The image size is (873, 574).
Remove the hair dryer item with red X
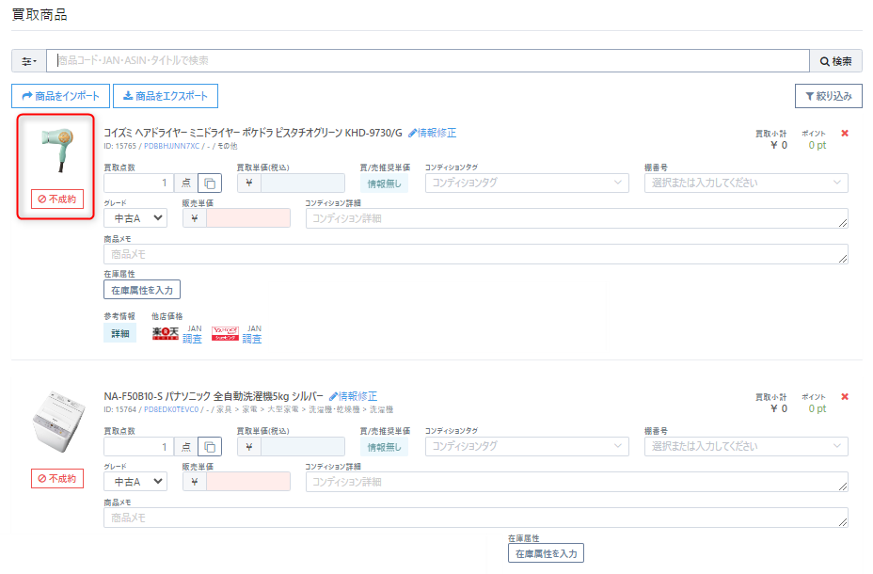coord(845,133)
